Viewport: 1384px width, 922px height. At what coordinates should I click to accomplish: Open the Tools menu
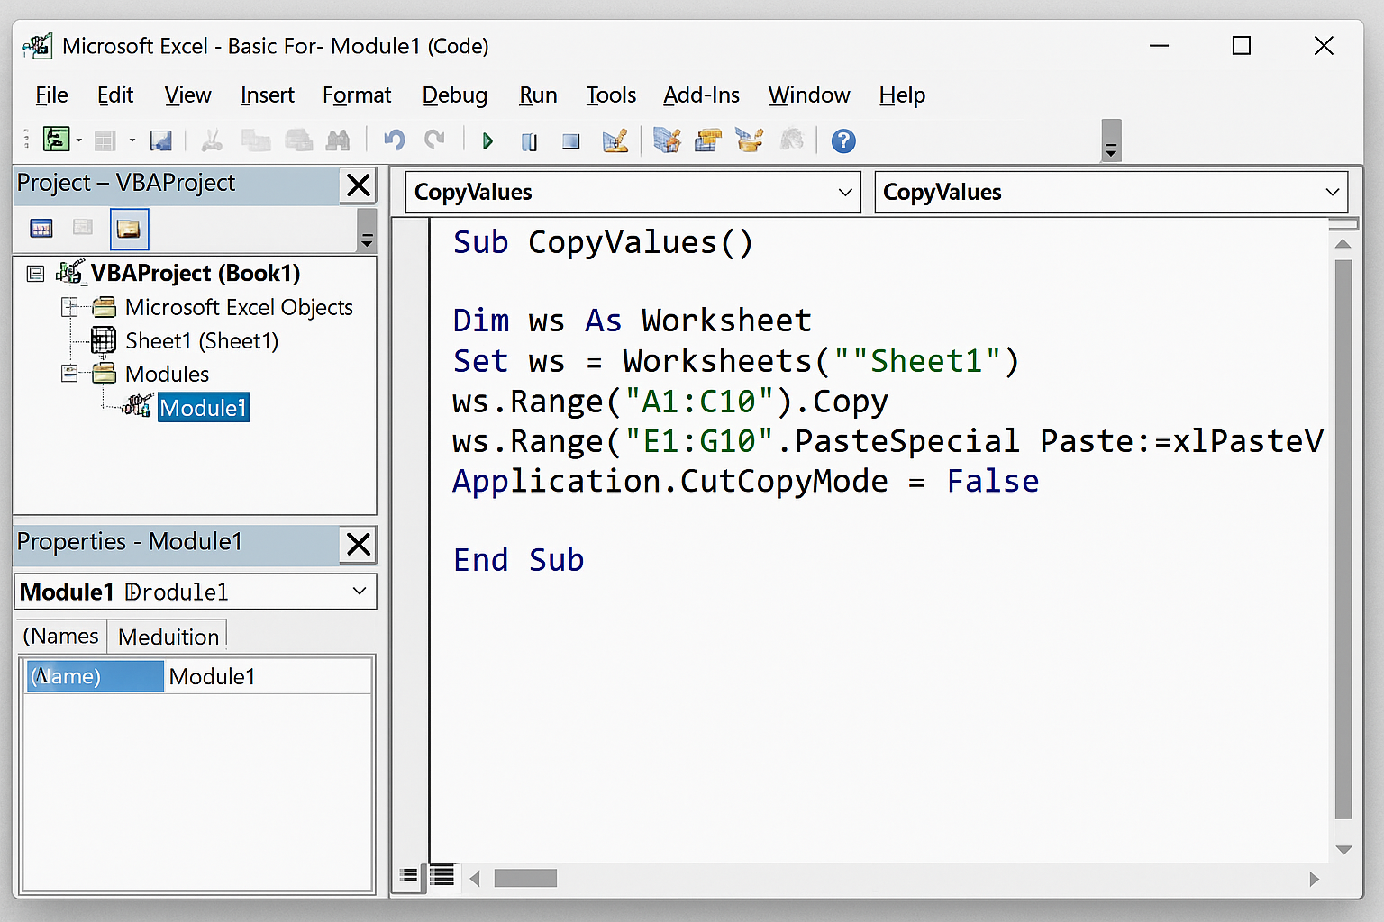611,95
